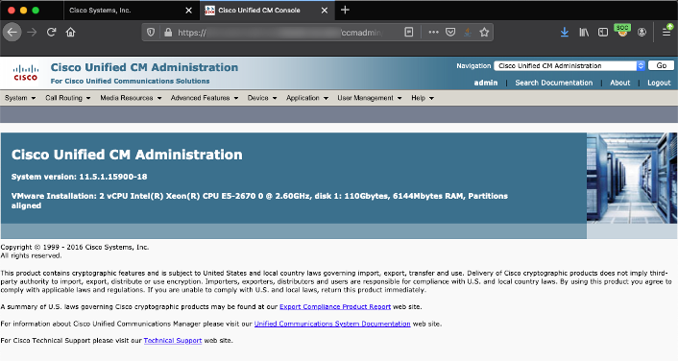This screenshot has width=678, height=361.
Task: Toggle reader view icon in address bar
Action: (408, 32)
